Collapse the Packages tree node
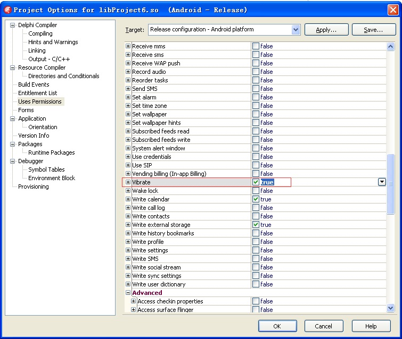Viewport: 402px width, 339px height. (x=12, y=144)
